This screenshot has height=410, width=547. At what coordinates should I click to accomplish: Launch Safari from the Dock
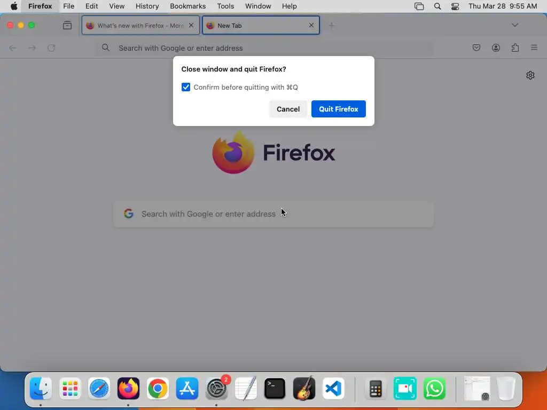pos(99,389)
